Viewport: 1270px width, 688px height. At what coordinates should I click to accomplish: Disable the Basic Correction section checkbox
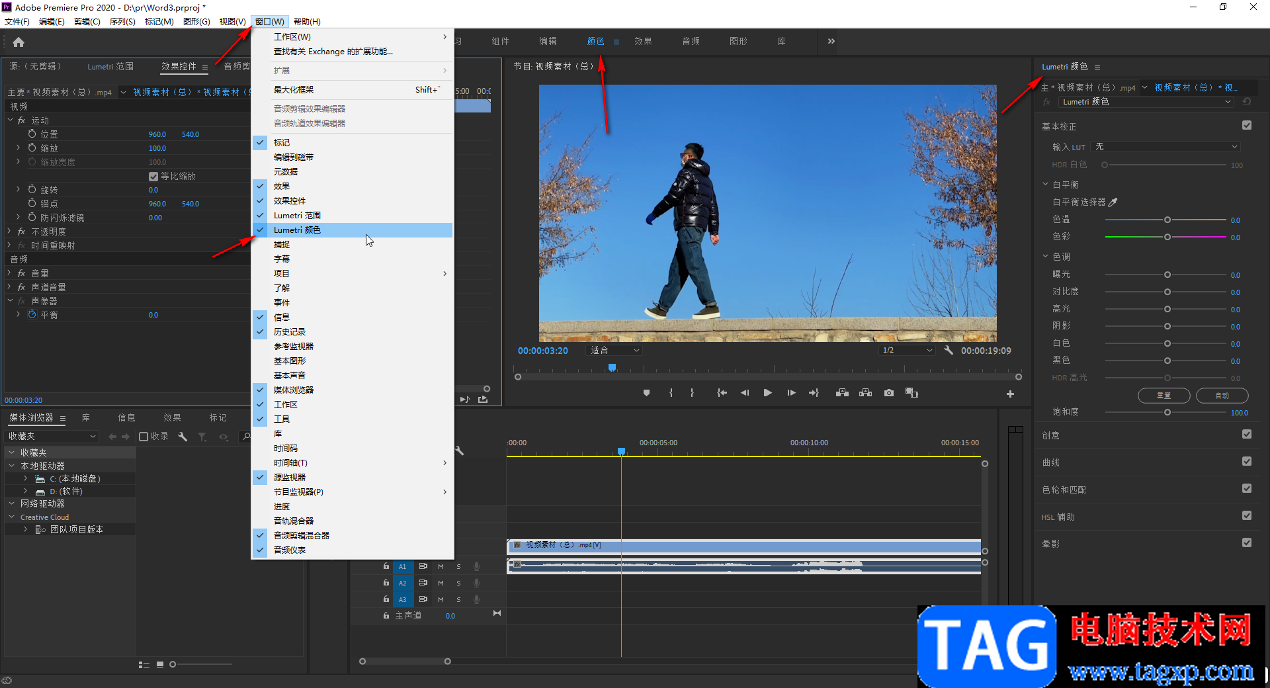1247,125
